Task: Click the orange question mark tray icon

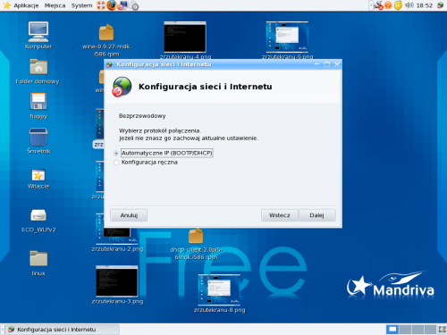Action: (388, 5)
